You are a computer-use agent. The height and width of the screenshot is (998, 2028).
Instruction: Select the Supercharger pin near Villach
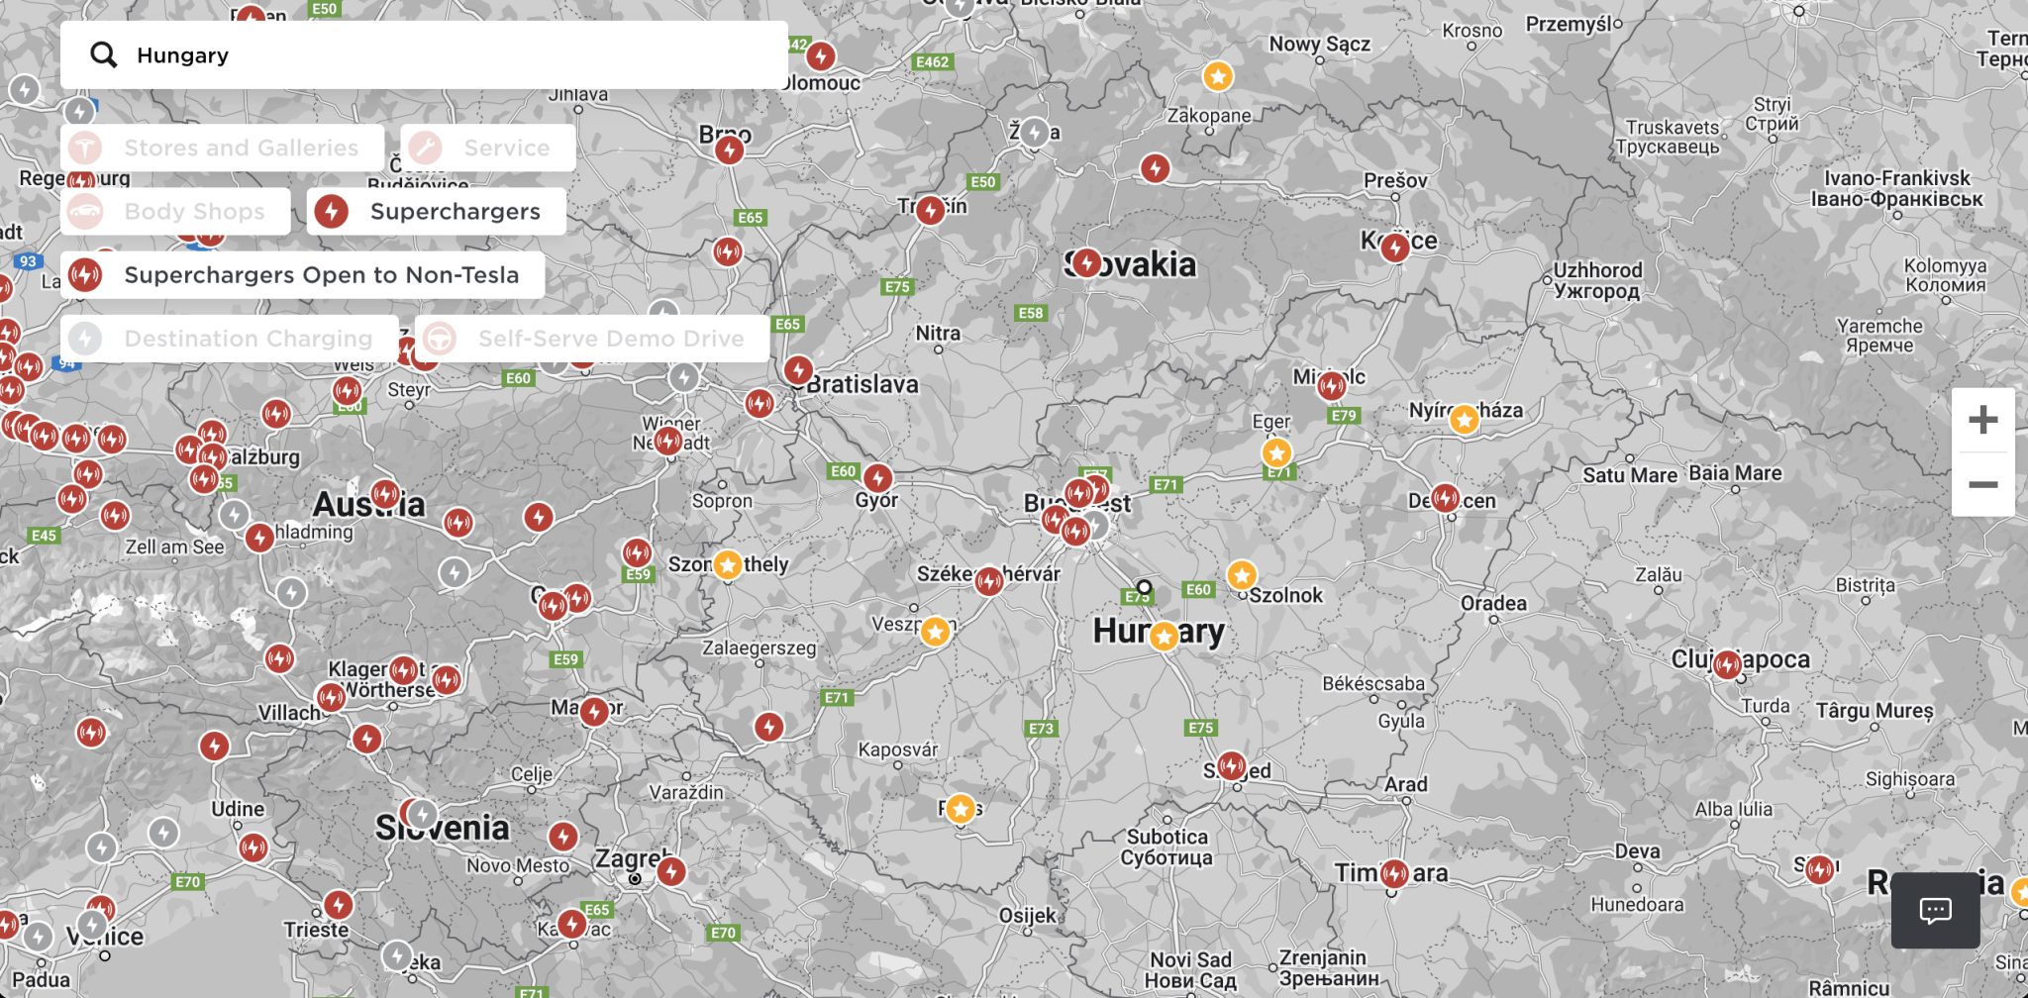332,698
